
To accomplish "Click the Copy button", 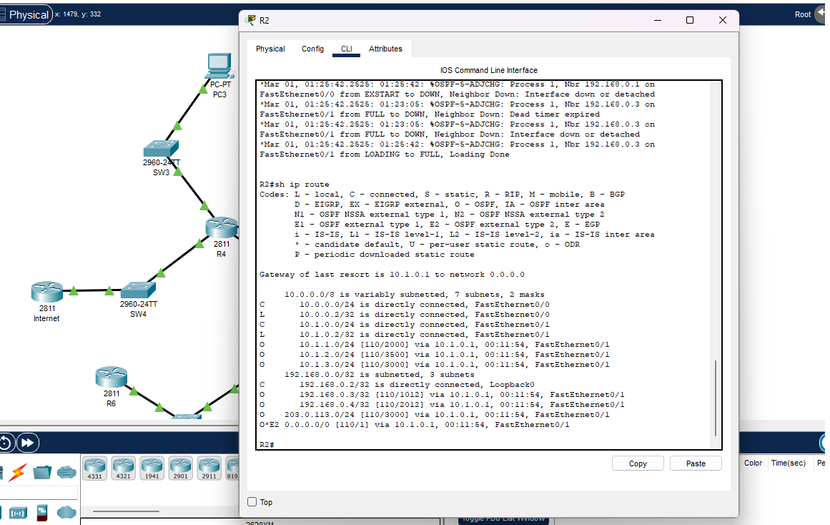I will [x=637, y=463].
